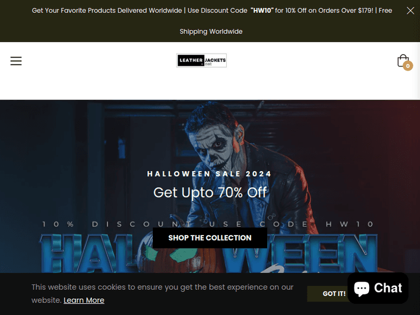This screenshot has width=420, height=315.
Task: Open the Chat widget label
Action: click(388, 288)
